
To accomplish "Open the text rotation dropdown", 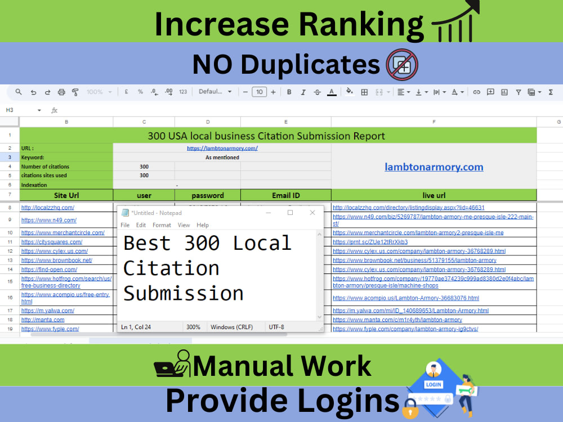I will click(457, 92).
